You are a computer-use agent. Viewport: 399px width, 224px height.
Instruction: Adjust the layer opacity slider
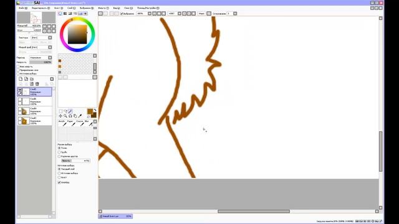click(x=41, y=62)
